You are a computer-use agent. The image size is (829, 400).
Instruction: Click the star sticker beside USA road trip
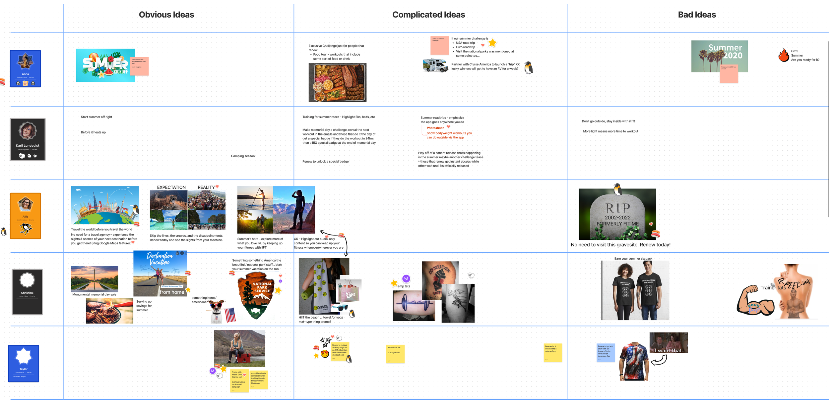pos(492,43)
